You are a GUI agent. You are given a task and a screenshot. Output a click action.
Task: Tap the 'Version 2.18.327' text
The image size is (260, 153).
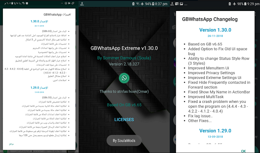(x=124, y=64)
